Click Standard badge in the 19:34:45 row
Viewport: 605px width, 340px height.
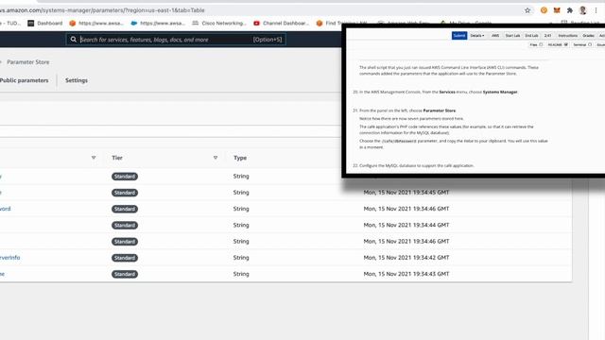pyautogui.click(x=125, y=193)
